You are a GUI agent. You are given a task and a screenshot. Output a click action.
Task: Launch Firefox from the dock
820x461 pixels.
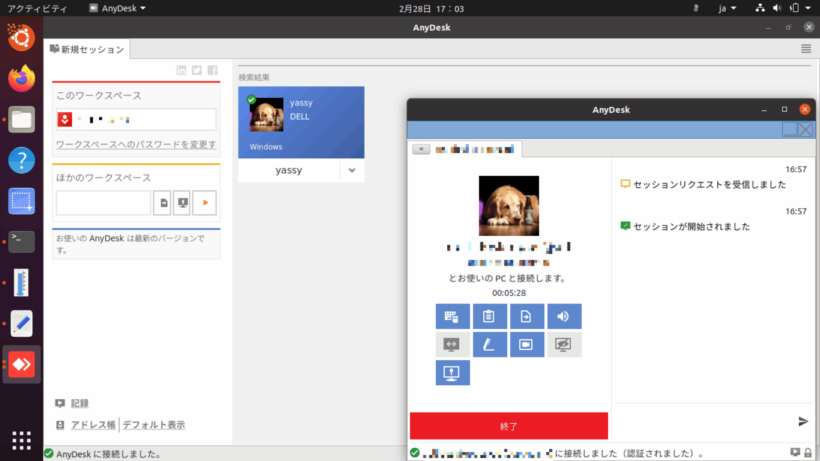coord(21,78)
